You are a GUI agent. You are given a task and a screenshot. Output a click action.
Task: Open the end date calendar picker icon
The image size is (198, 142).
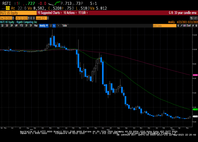29,18
